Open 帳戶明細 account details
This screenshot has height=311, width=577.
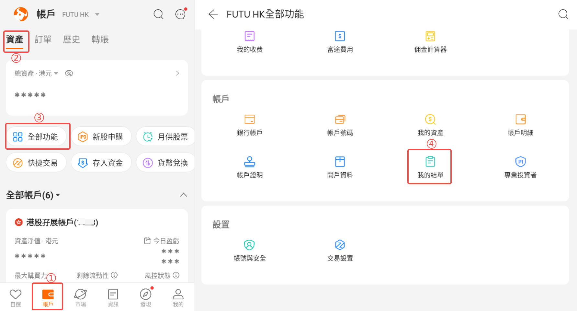click(x=521, y=125)
